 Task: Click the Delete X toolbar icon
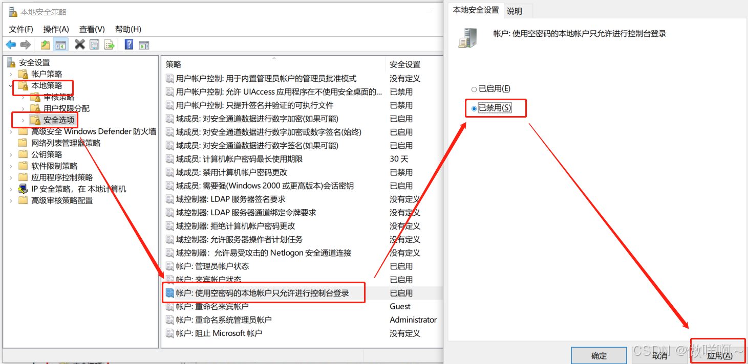point(79,45)
